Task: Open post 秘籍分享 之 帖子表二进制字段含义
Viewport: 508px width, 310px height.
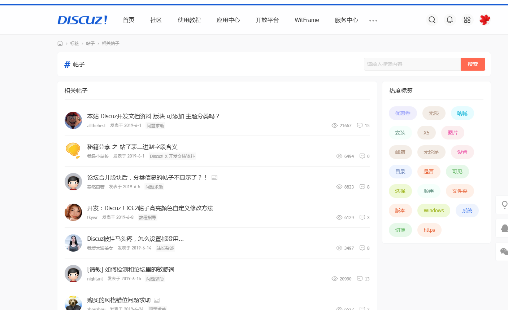Action: 132,147
